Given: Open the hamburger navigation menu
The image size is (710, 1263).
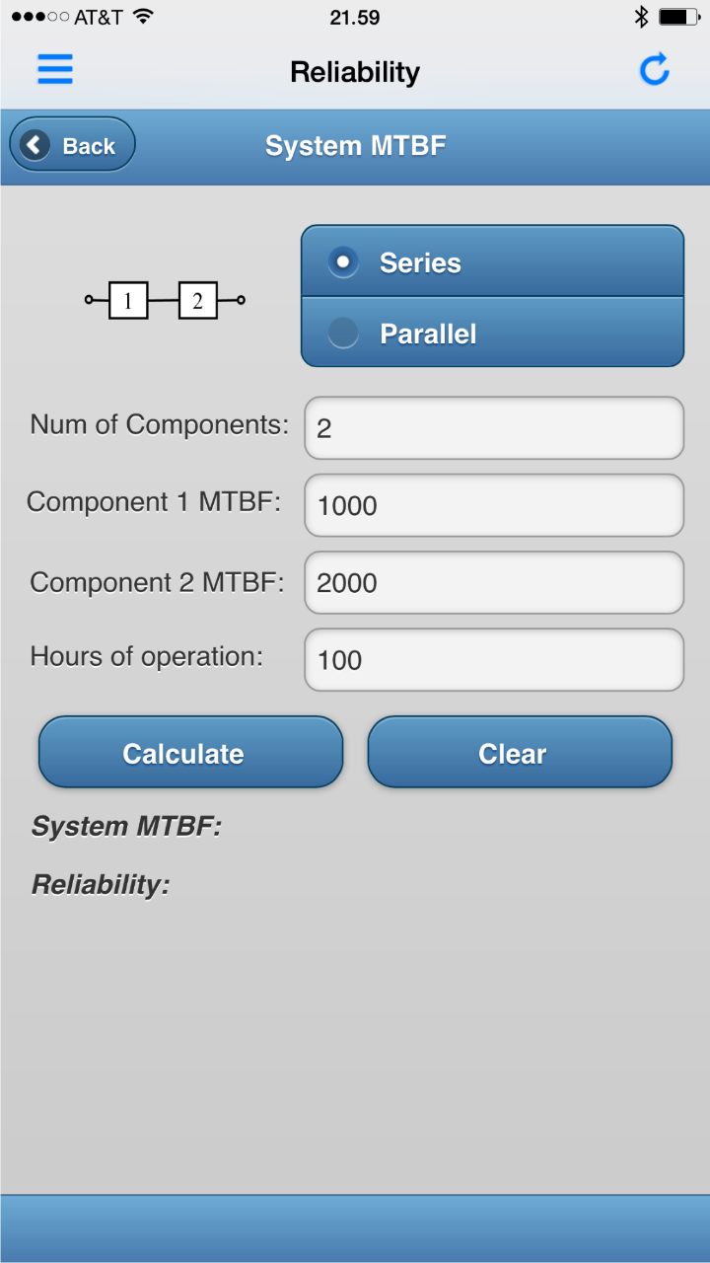Looking at the screenshot, I should (x=54, y=69).
